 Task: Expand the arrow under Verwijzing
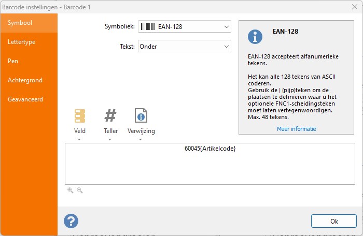click(141, 140)
